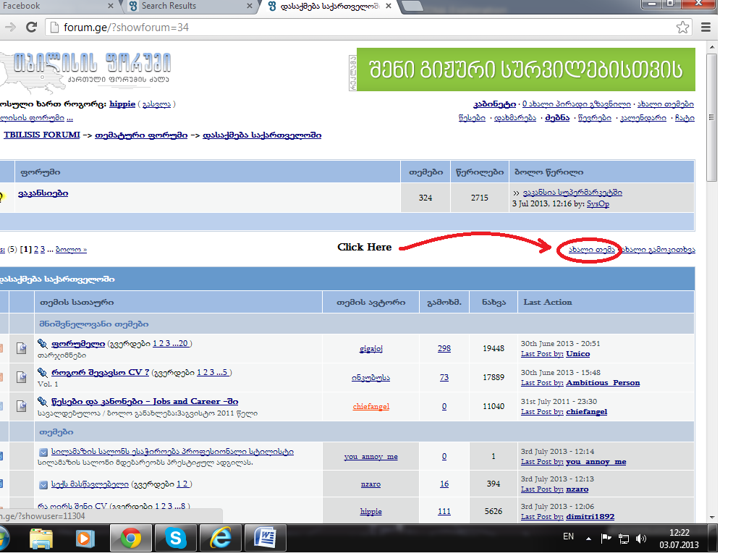This screenshot has height=556, width=741.
Task: Open Skype from the taskbar
Action: click(x=176, y=538)
